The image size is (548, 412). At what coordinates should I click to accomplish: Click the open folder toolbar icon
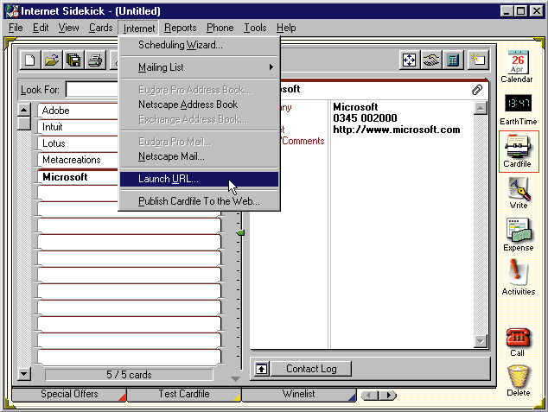52,60
